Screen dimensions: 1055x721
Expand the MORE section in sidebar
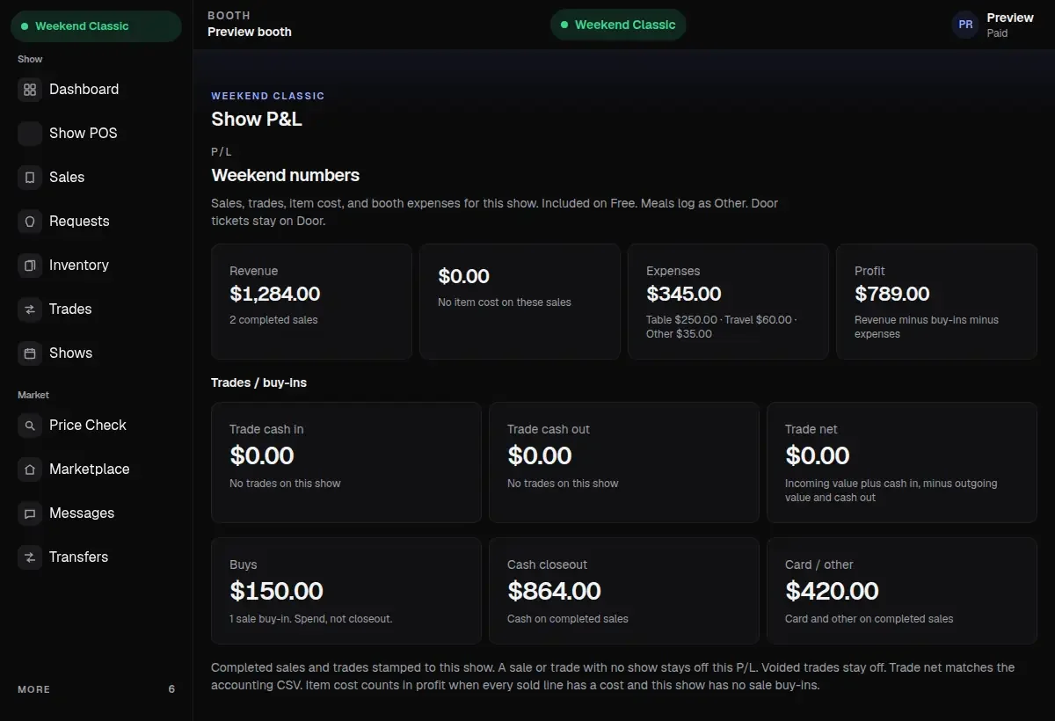tap(96, 689)
